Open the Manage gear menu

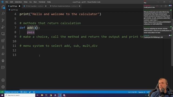3,87
